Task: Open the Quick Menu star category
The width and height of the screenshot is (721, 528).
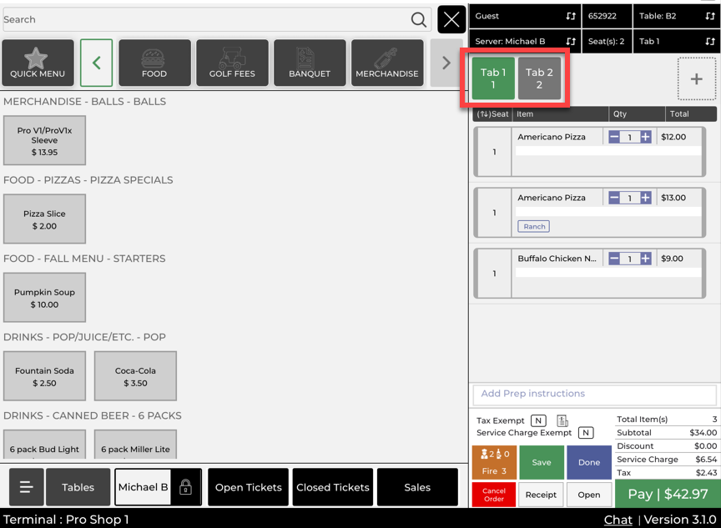Action: click(38, 63)
